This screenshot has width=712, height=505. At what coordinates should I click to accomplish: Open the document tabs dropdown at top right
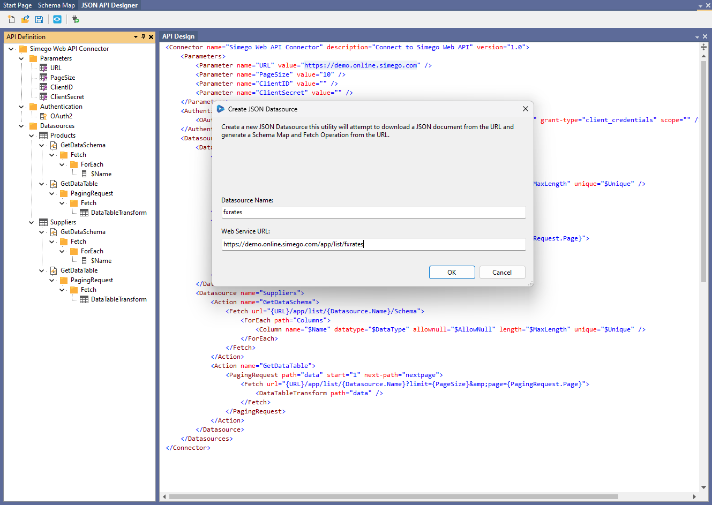[700, 5]
